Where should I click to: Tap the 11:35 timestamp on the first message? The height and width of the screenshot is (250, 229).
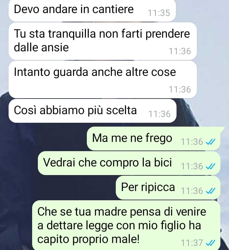pyautogui.click(x=159, y=13)
